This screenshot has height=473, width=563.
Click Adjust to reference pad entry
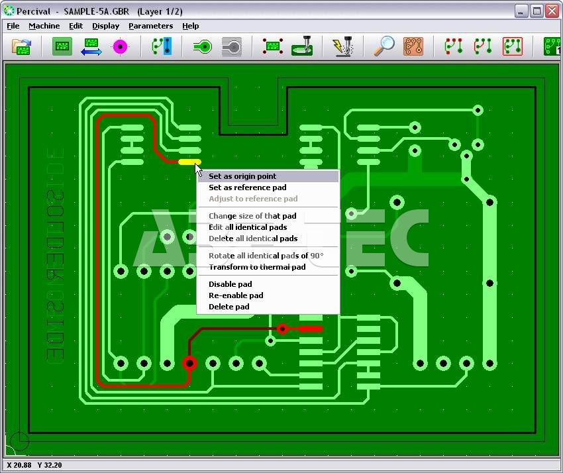coord(268,199)
